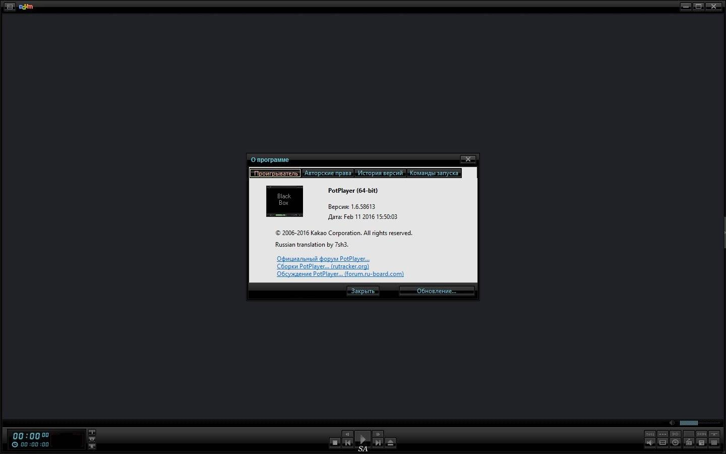Open the 'История версий' tab
This screenshot has width=726, height=454.
(381, 173)
